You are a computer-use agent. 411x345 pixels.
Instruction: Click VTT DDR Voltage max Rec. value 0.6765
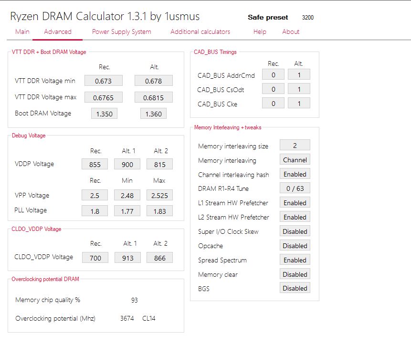(103, 97)
